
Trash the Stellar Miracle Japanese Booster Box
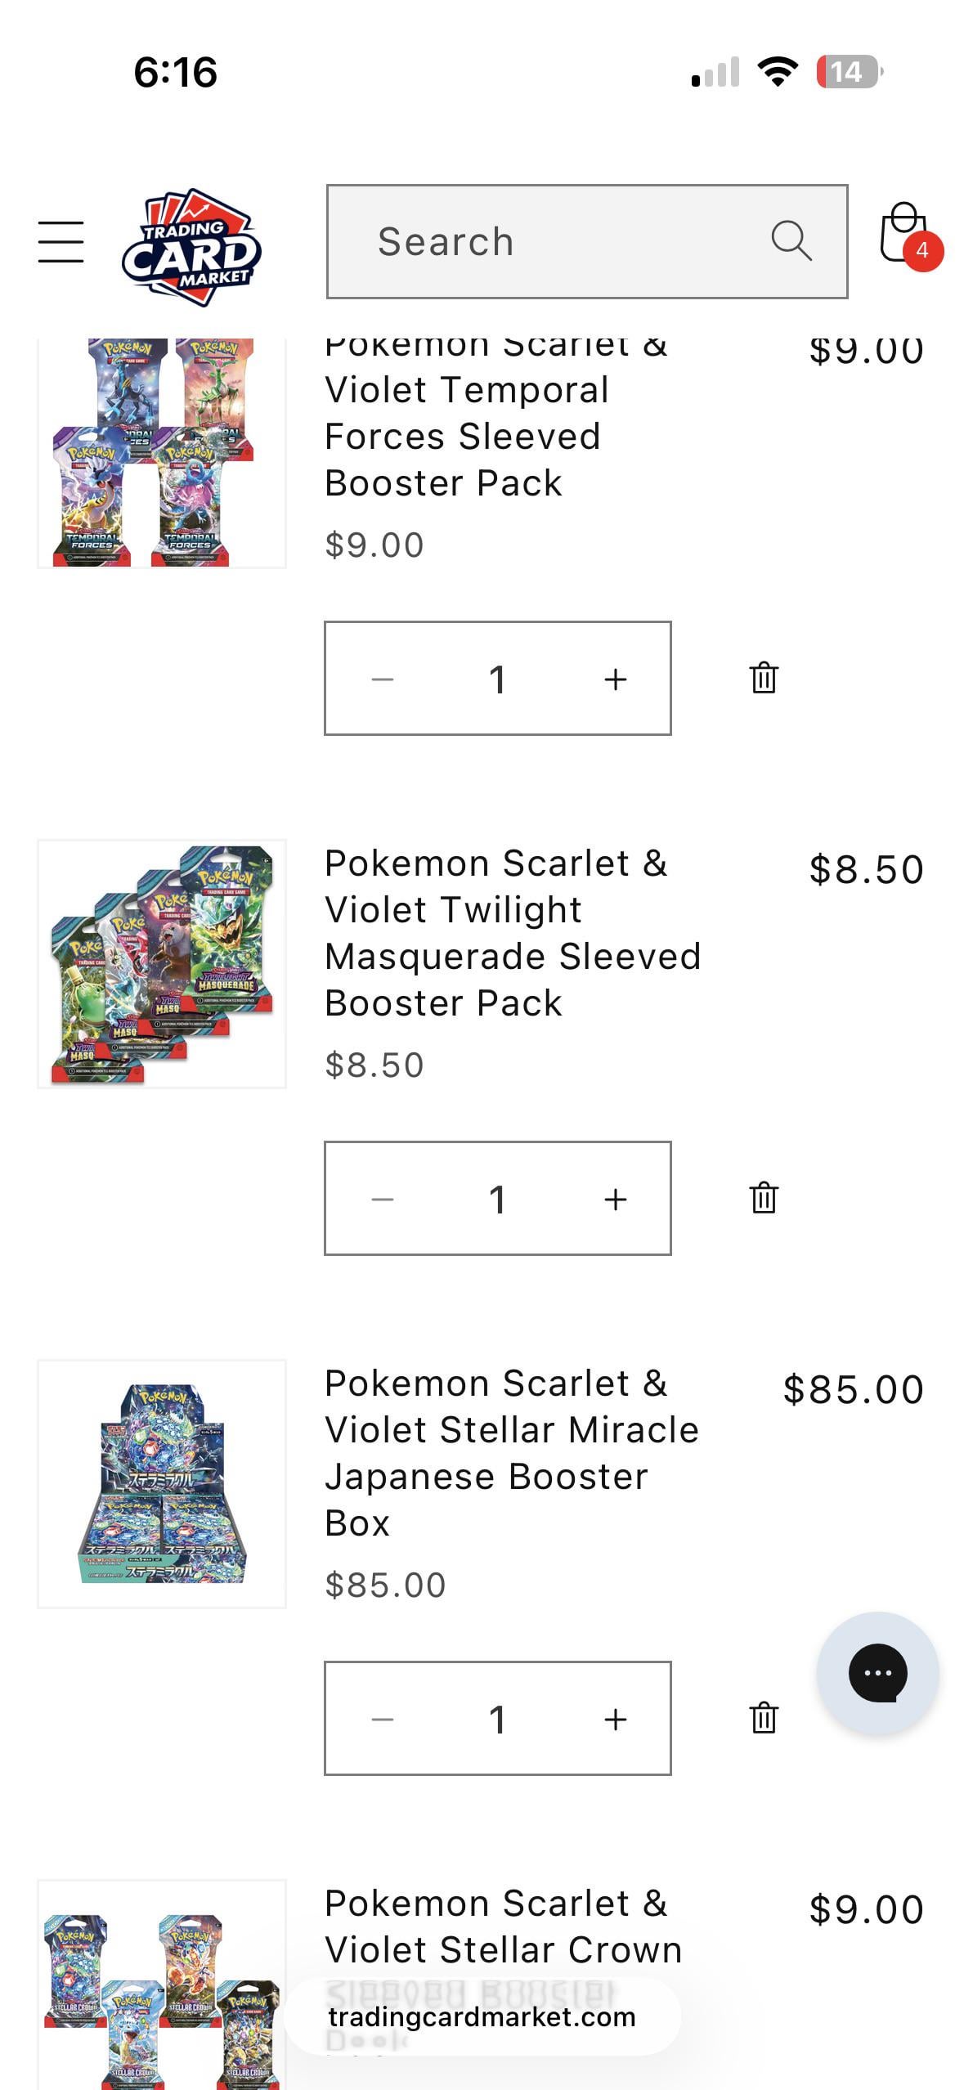click(x=764, y=1718)
